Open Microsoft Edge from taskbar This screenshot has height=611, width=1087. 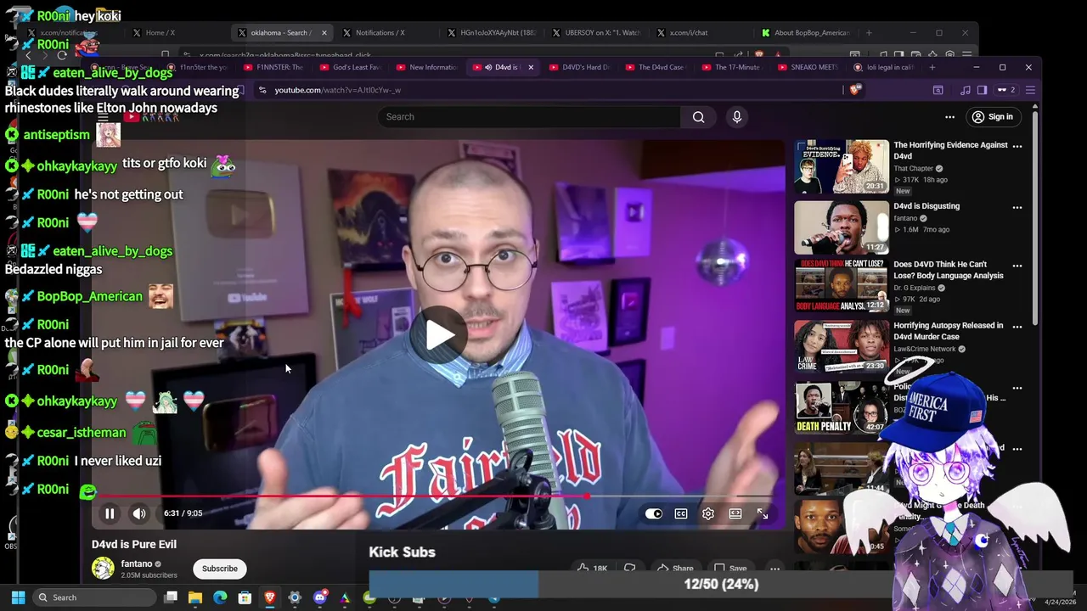point(220,597)
